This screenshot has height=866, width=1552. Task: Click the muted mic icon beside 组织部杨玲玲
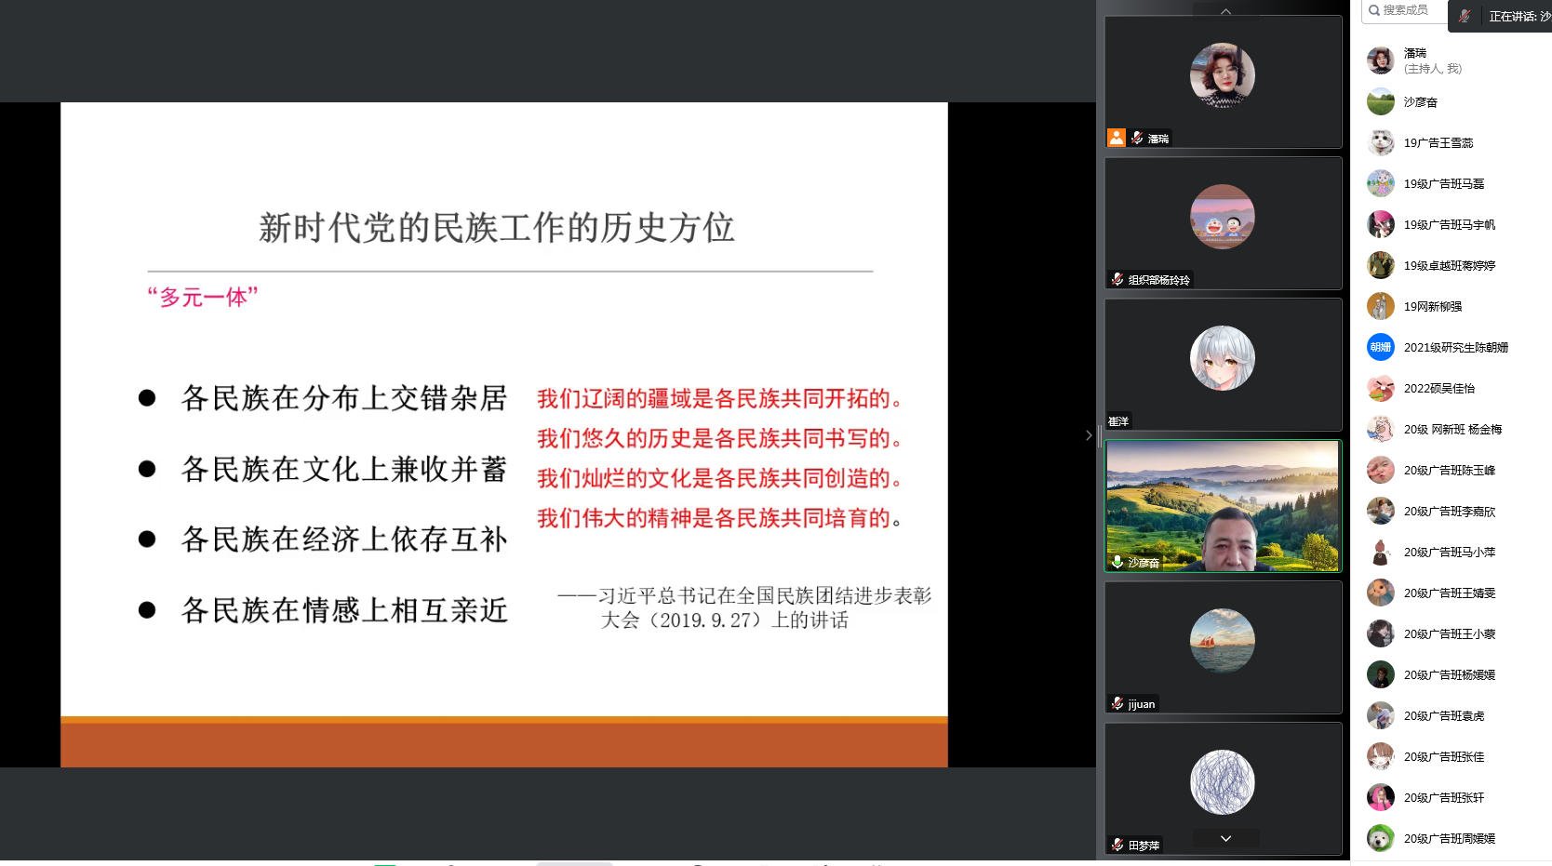coord(1117,279)
